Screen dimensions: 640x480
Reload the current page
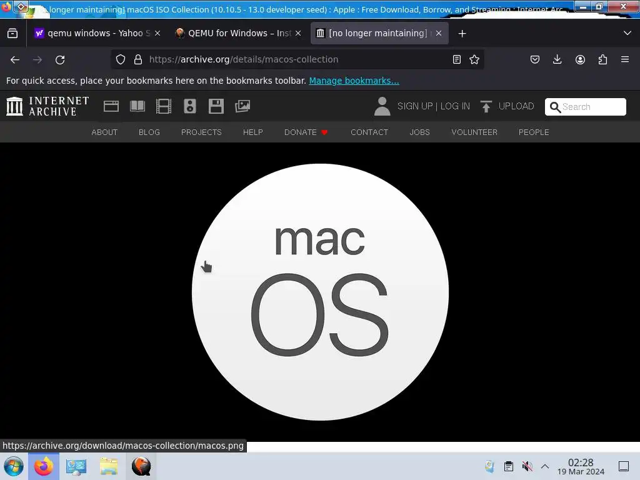pos(60,59)
